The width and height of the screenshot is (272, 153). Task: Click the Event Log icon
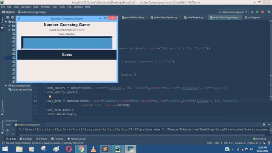pos(254,139)
